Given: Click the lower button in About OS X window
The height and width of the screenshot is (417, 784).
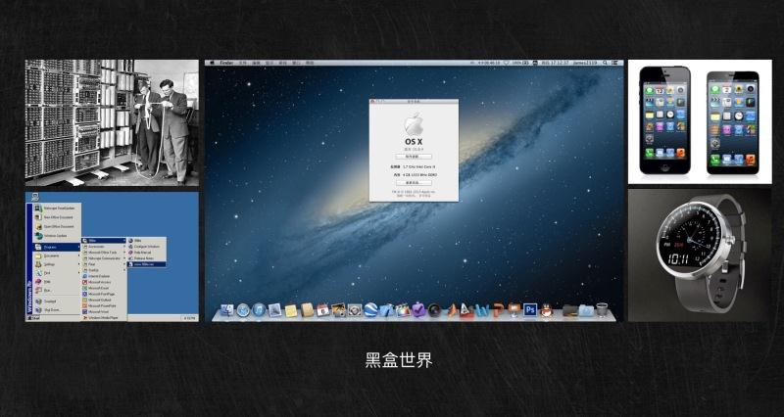Looking at the screenshot, I should [414, 183].
